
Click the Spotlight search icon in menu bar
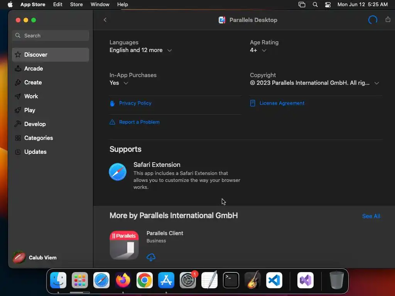coord(315,5)
